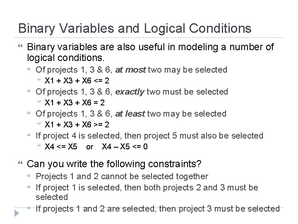This screenshot has width=298, height=224.
Task: Click the bullet before 'X1 + X3 + X6 <= 2'
Action: tap(39, 80)
